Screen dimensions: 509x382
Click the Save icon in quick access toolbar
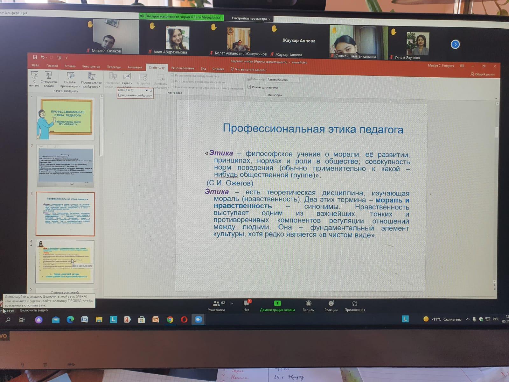(x=35, y=57)
